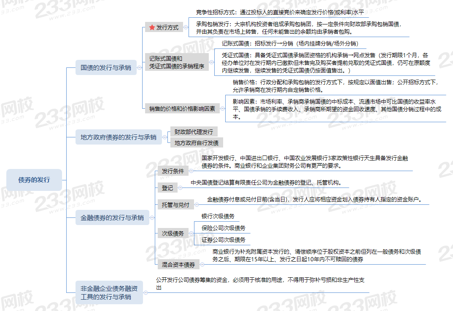Viewport: 453px width, 311px height.
Task: Select the 次级债务 node
Action: 173,233
